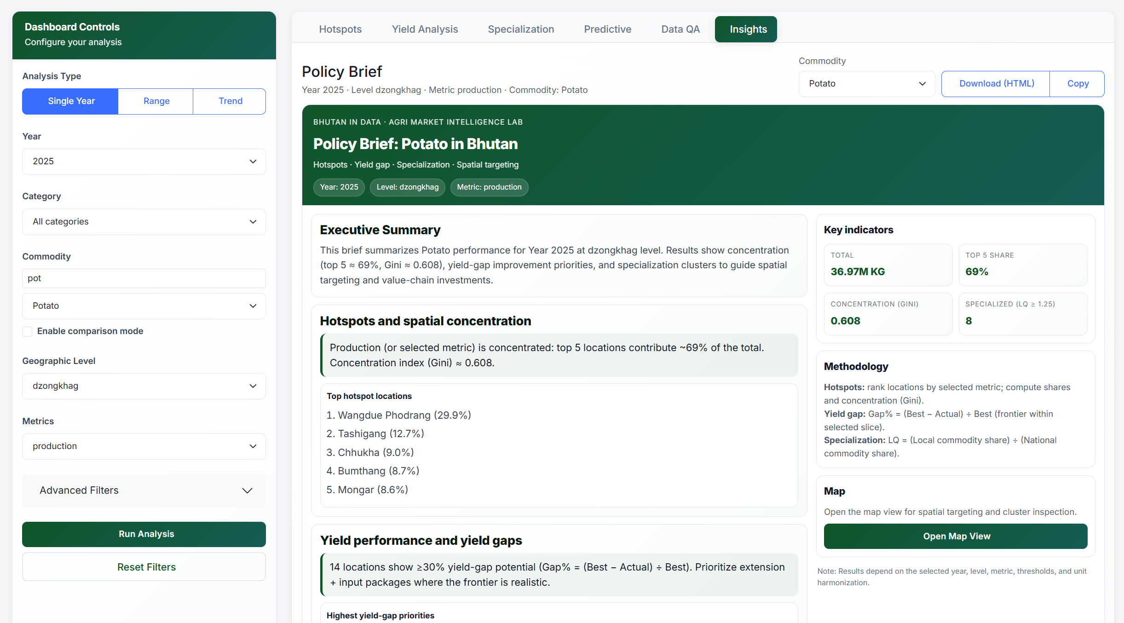Open Policy Brief Commodity dropdown
This screenshot has width=1124, height=623.
pos(866,84)
